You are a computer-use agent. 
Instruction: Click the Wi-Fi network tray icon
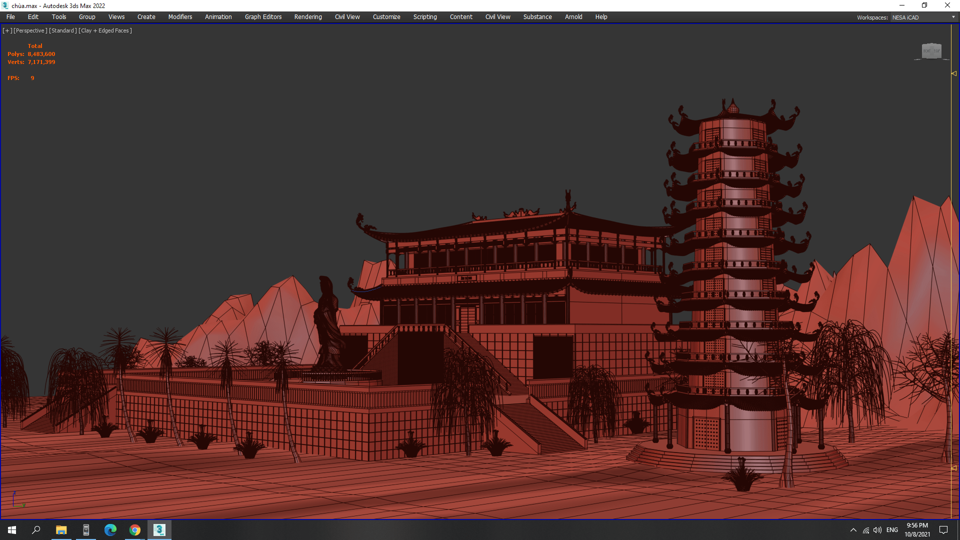coord(866,530)
